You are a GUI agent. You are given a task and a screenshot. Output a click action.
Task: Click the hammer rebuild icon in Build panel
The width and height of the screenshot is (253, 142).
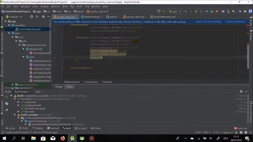pyautogui.click(x=7, y=97)
